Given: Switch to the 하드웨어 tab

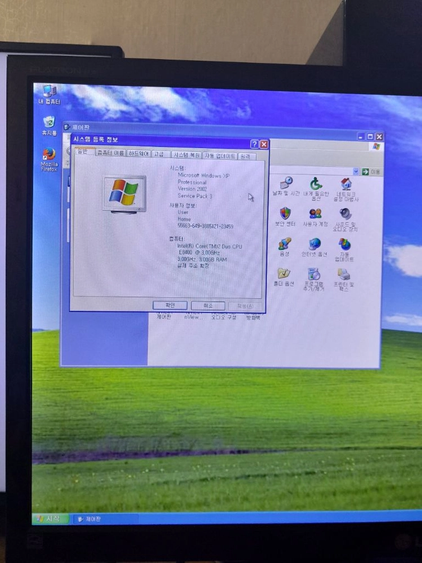Looking at the screenshot, I should [x=138, y=154].
